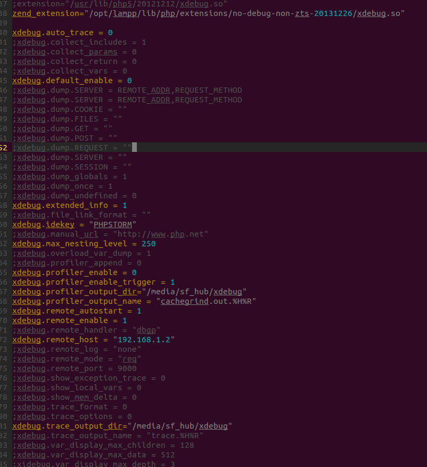Image resolution: width=427 pixels, height=467 pixels.
Task: Click the 'xdebug.default_enable = 0' line
Action: [72, 80]
